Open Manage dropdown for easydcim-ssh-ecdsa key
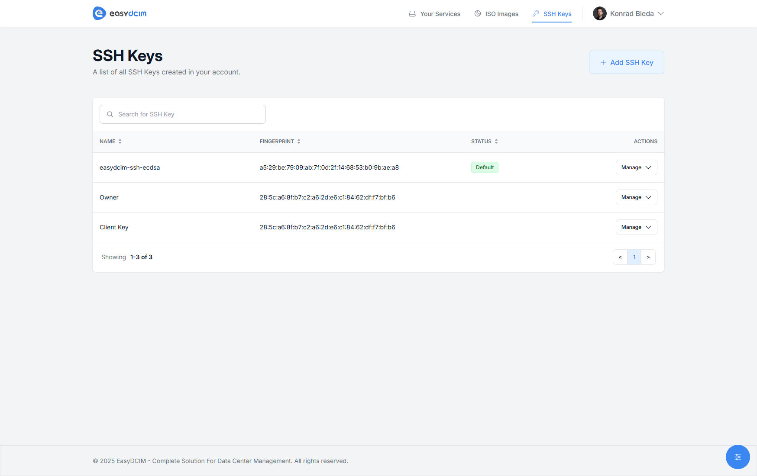This screenshot has height=476, width=757. [x=636, y=167]
